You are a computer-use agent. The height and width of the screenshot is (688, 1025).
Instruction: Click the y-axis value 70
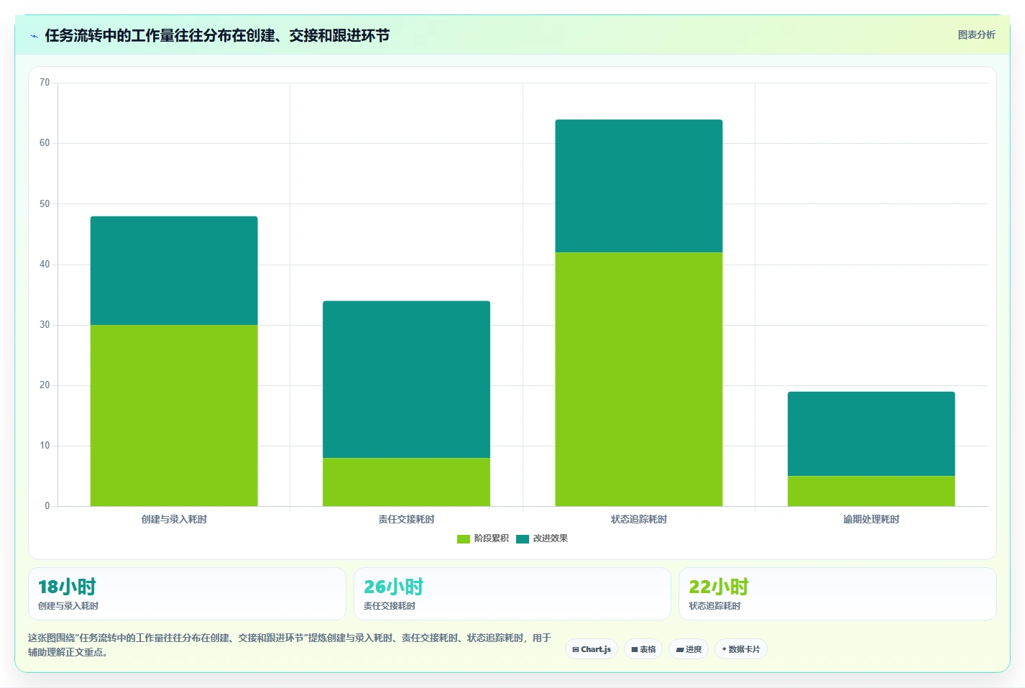(x=45, y=83)
